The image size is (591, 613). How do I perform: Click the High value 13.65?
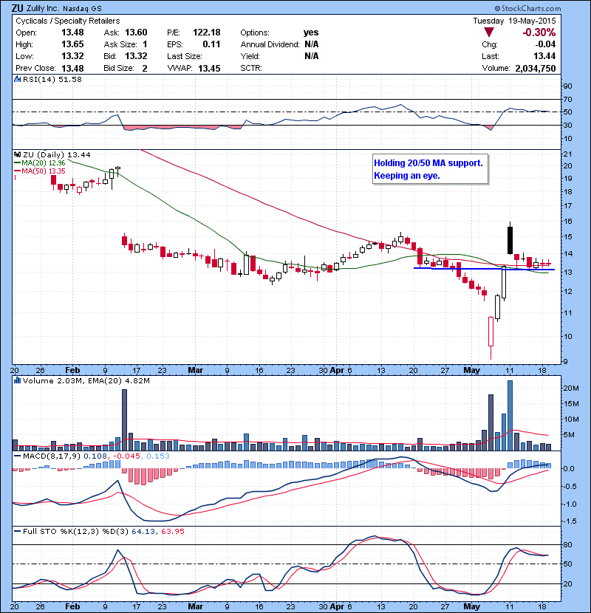[x=72, y=44]
